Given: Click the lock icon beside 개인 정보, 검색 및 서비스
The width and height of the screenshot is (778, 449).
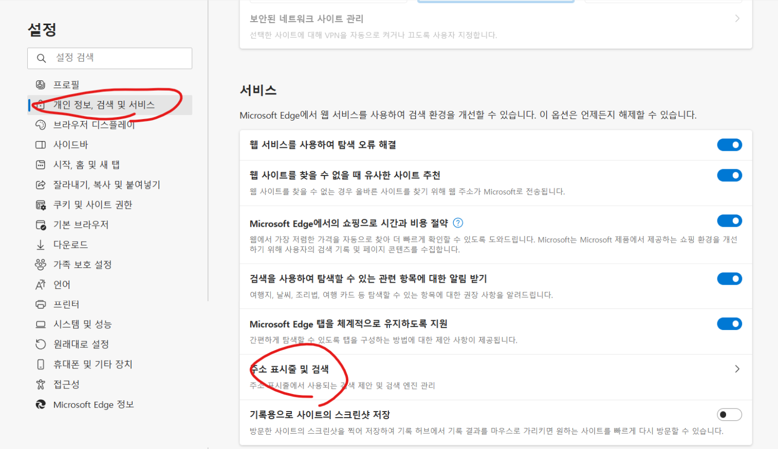Looking at the screenshot, I should 41,105.
